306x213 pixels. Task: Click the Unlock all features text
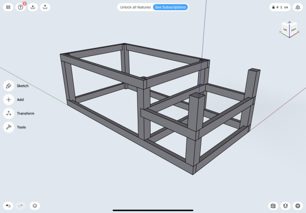tap(136, 7)
